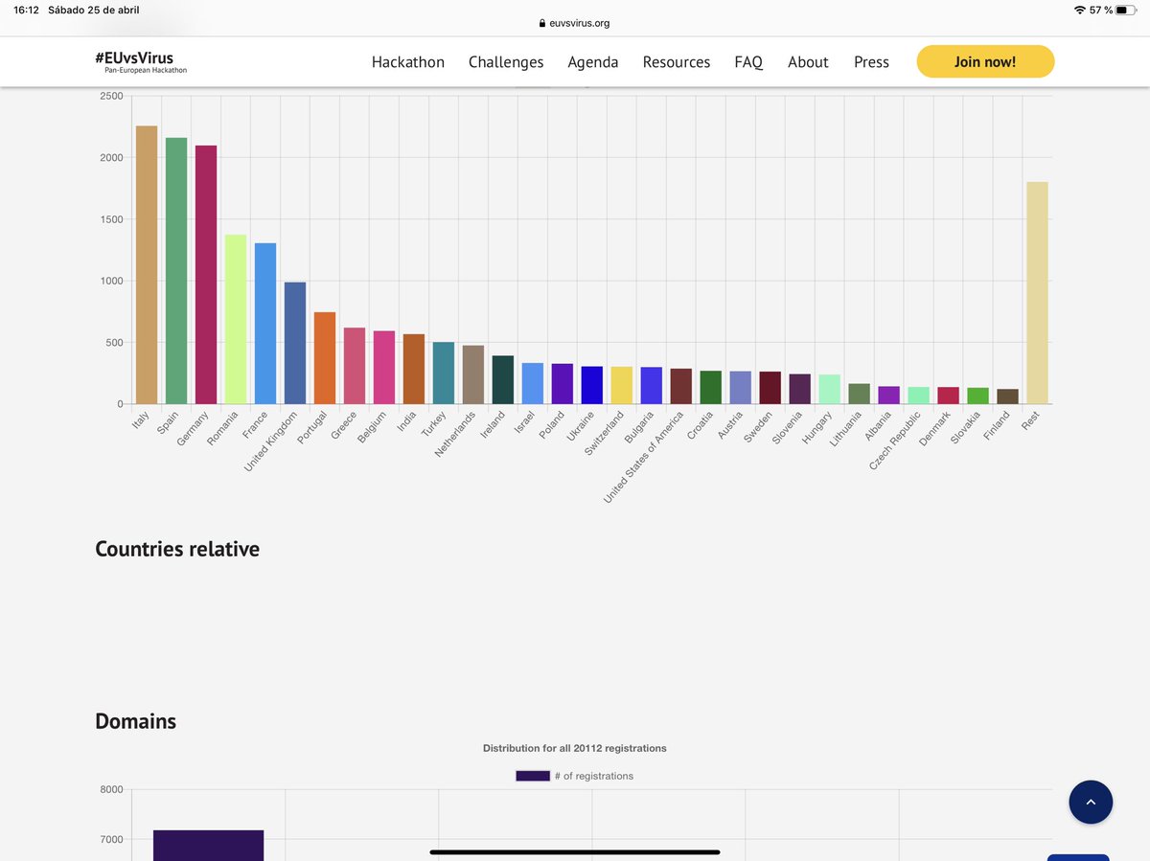Open the Press page
1150x861 pixels.
click(x=871, y=62)
